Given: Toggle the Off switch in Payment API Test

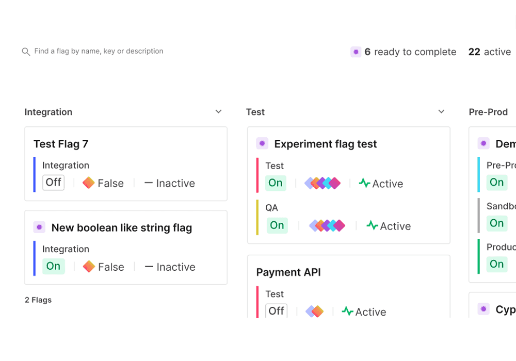Looking at the screenshot, I should (x=277, y=310).
